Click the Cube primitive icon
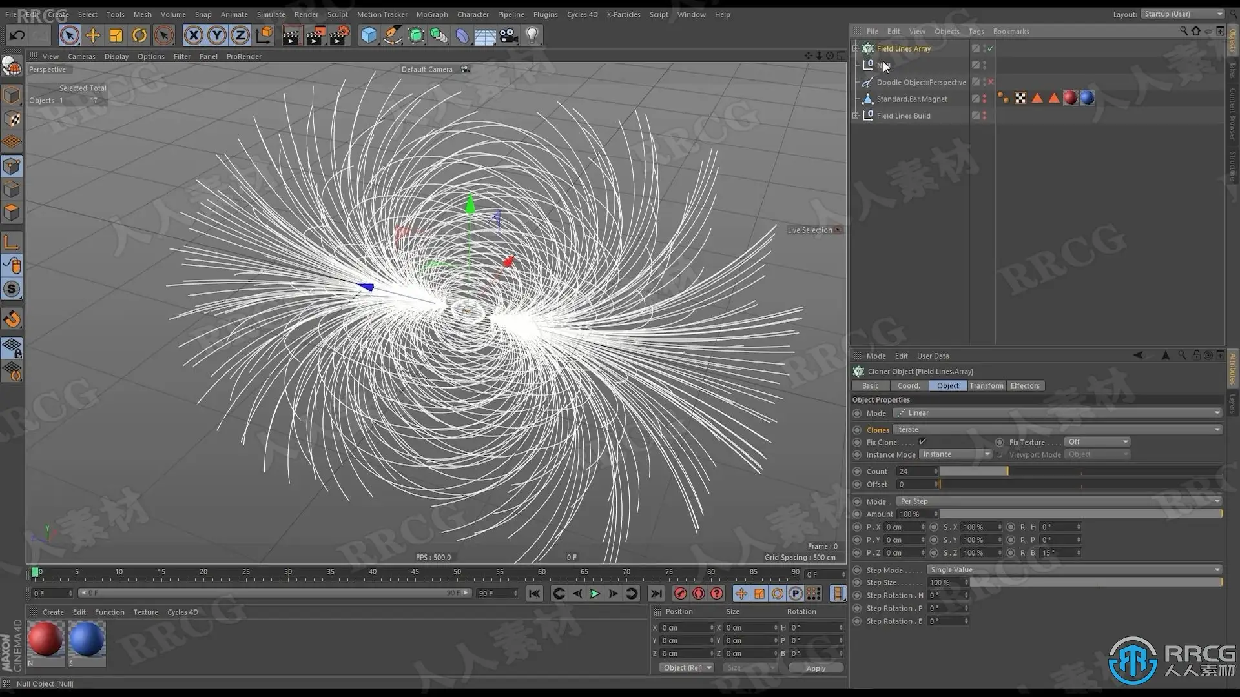 click(369, 35)
